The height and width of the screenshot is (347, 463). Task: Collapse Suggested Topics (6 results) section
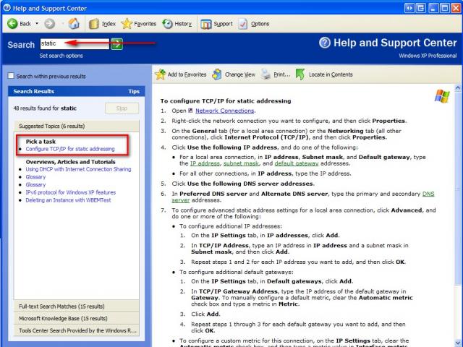pos(77,126)
